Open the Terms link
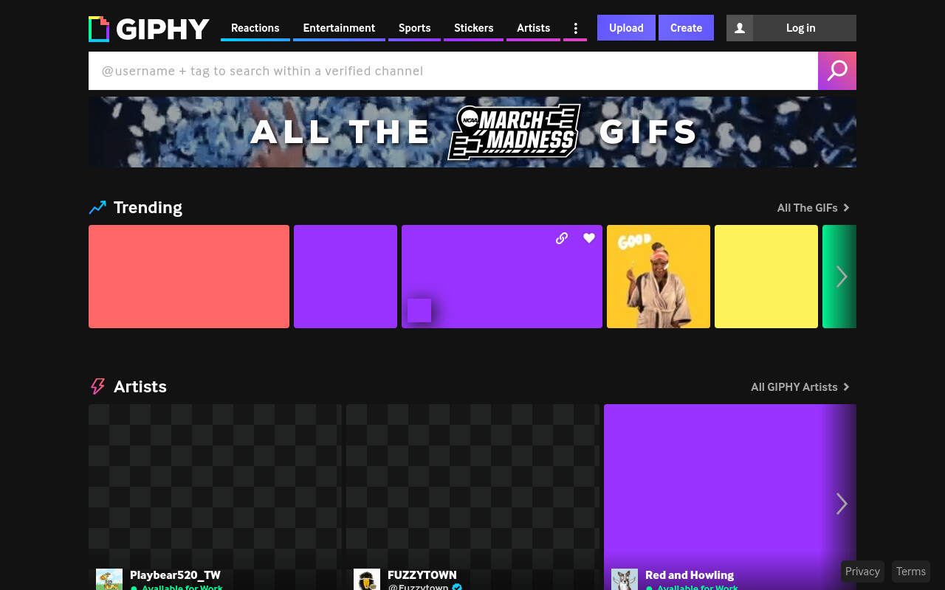945x590 pixels. pyautogui.click(x=911, y=572)
